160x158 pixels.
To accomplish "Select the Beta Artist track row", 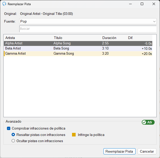I will coord(78,48).
